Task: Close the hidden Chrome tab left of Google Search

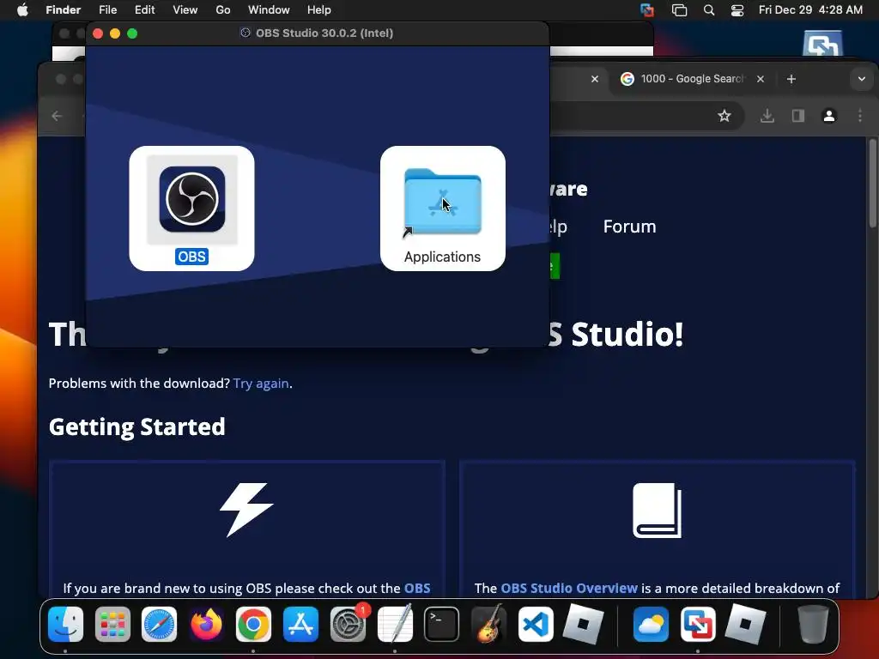Action: tap(595, 79)
